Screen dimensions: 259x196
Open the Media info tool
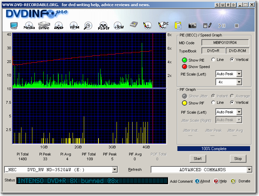click(x=29, y=26)
